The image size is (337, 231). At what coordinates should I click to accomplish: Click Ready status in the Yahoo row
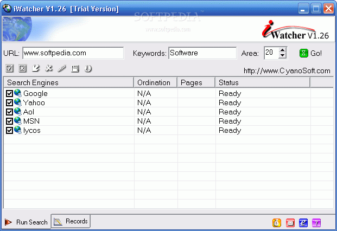(x=230, y=103)
